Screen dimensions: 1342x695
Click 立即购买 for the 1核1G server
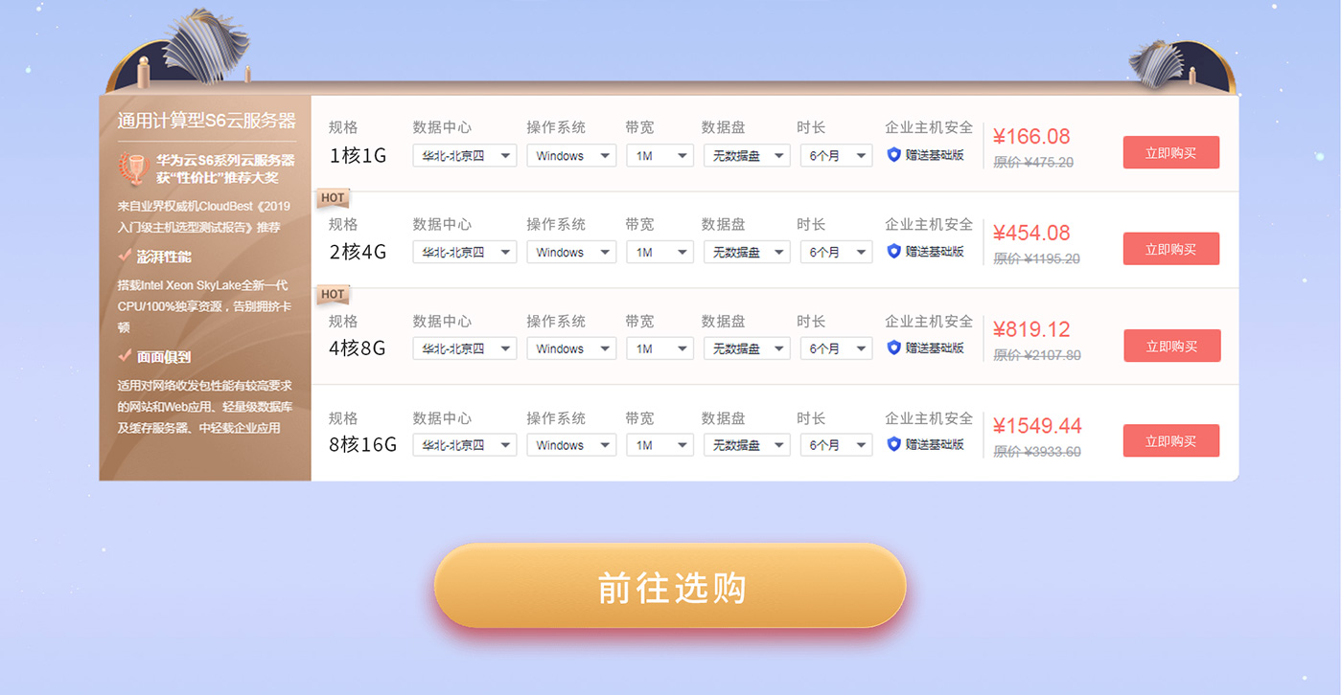[x=1171, y=152]
